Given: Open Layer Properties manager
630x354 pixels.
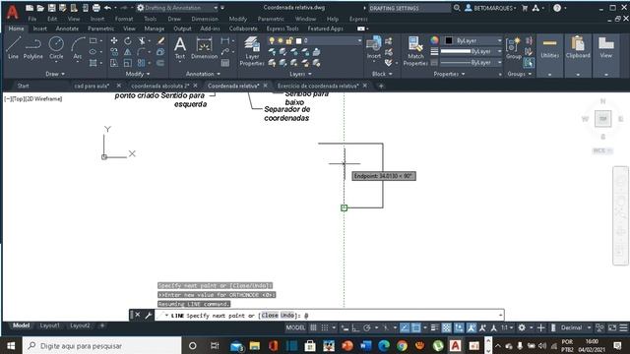Looking at the screenshot, I should click(x=252, y=51).
